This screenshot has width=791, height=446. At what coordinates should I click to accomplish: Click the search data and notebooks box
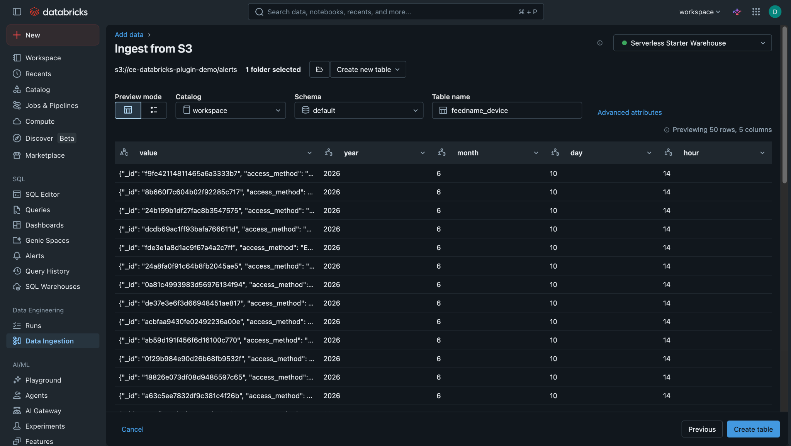point(396,12)
